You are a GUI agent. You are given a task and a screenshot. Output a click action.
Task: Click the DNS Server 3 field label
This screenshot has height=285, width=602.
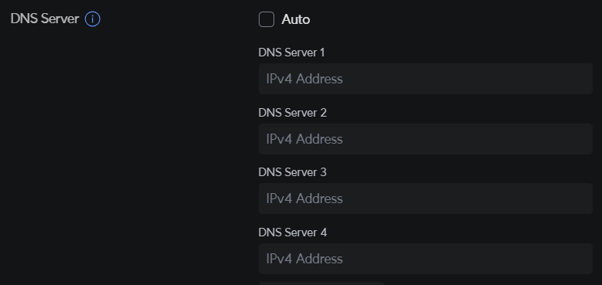coord(293,172)
